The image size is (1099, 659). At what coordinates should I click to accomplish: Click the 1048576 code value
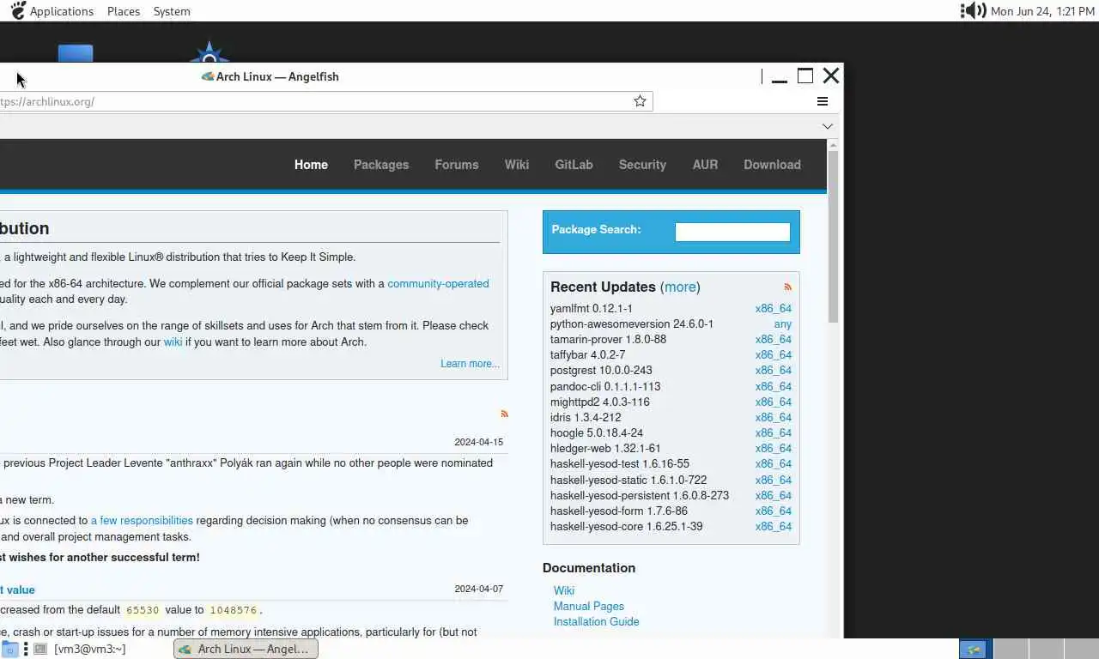[234, 610]
